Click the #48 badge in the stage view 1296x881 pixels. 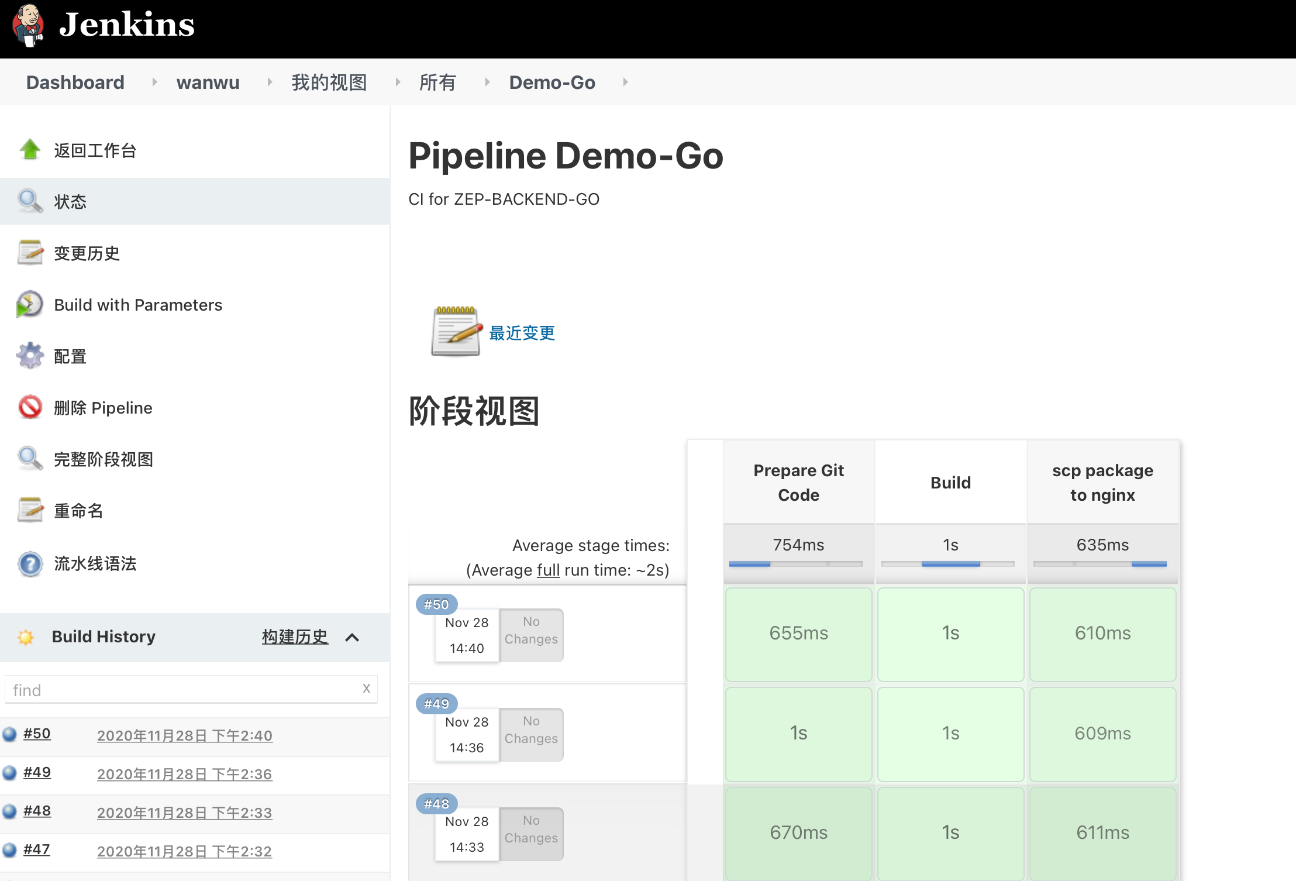tap(436, 804)
